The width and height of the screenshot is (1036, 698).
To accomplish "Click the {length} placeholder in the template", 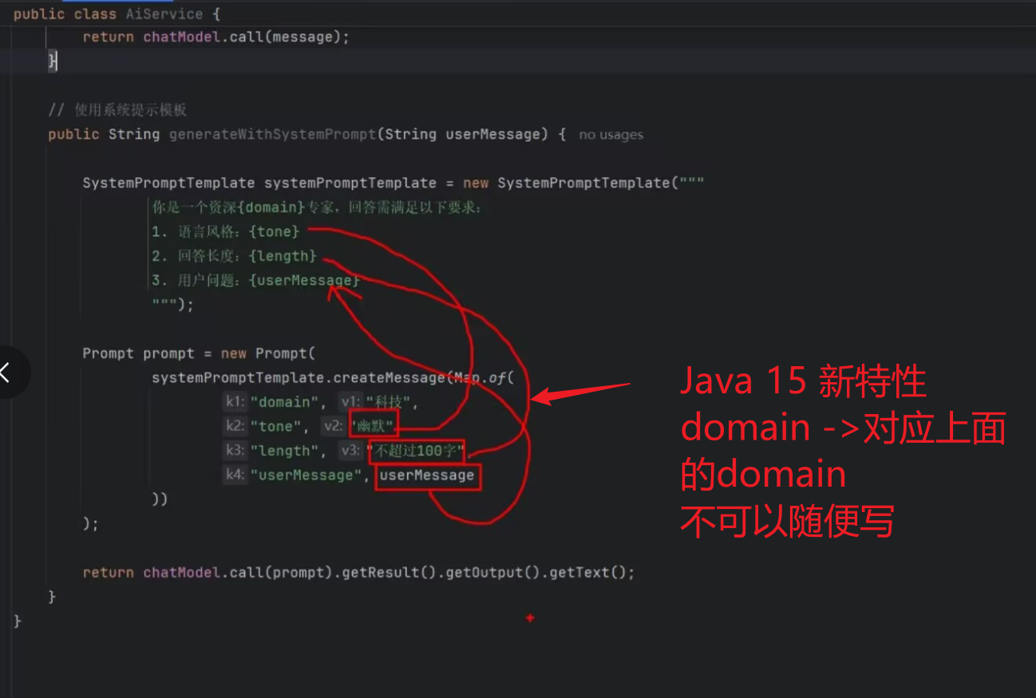I will click(x=283, y=256).
